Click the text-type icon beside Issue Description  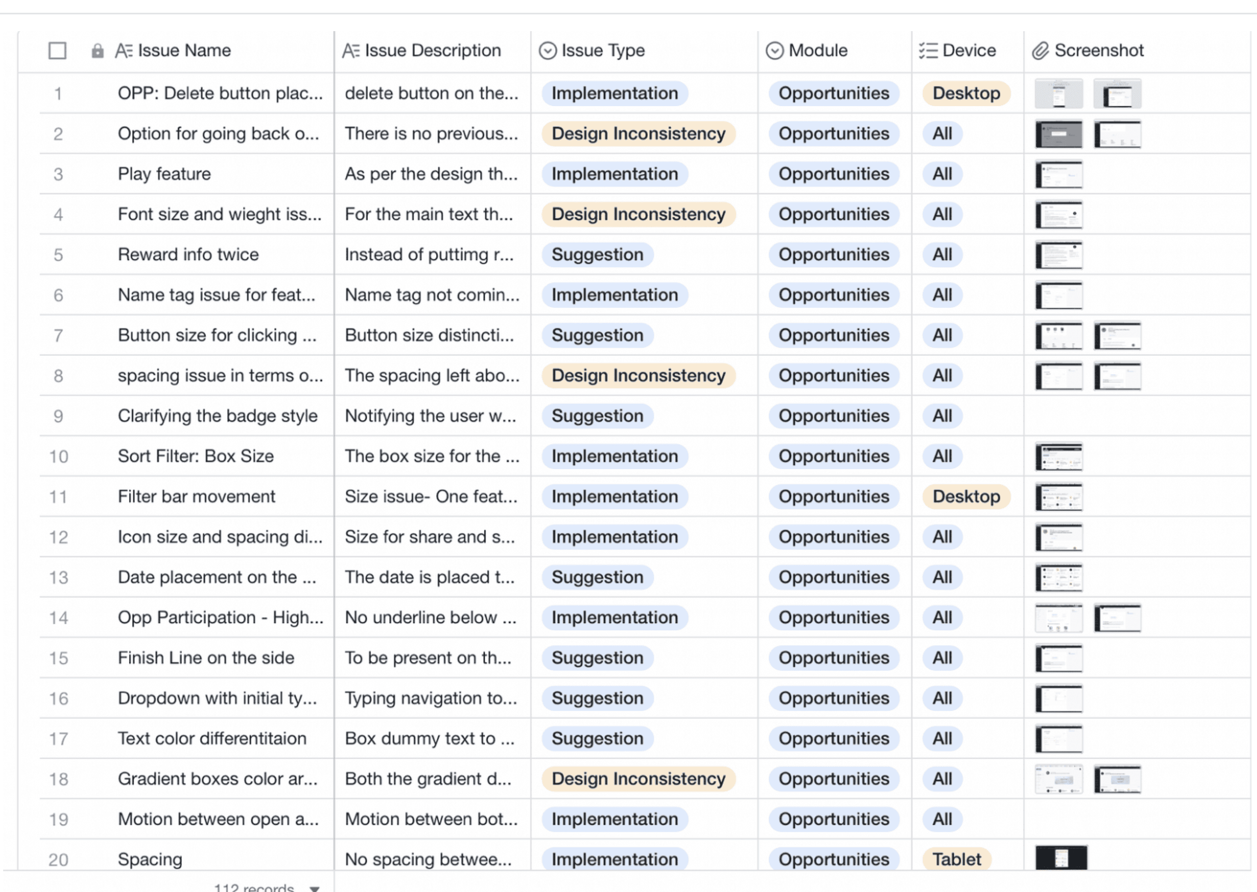click(351, 51)
